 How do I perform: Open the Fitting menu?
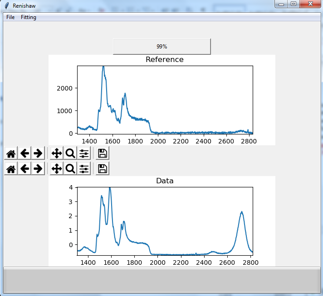(x=29, y=17)
